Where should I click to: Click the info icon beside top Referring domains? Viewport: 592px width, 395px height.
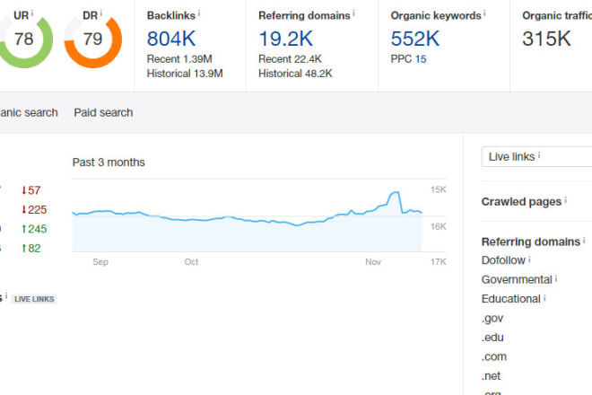pyautogui.click(x=353, y=13)
